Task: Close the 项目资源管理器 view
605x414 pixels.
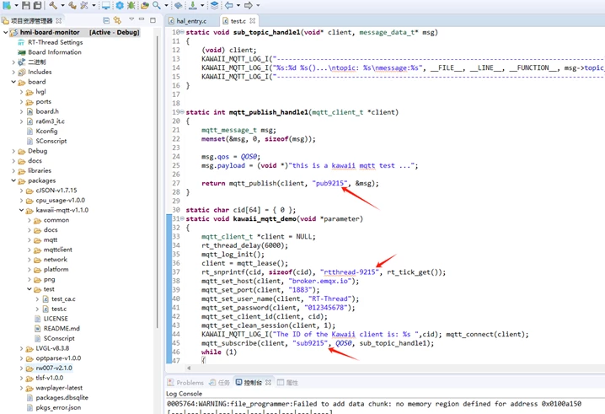Action: point(59,20)
